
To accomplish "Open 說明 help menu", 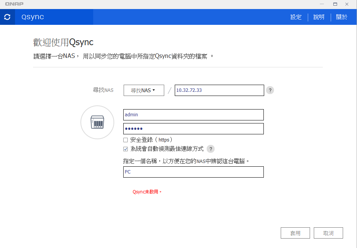I will click(x=318, y=17).
